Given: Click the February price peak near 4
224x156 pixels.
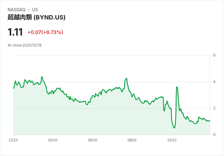Looking at the screenshot, I should (x=42, y=77).
